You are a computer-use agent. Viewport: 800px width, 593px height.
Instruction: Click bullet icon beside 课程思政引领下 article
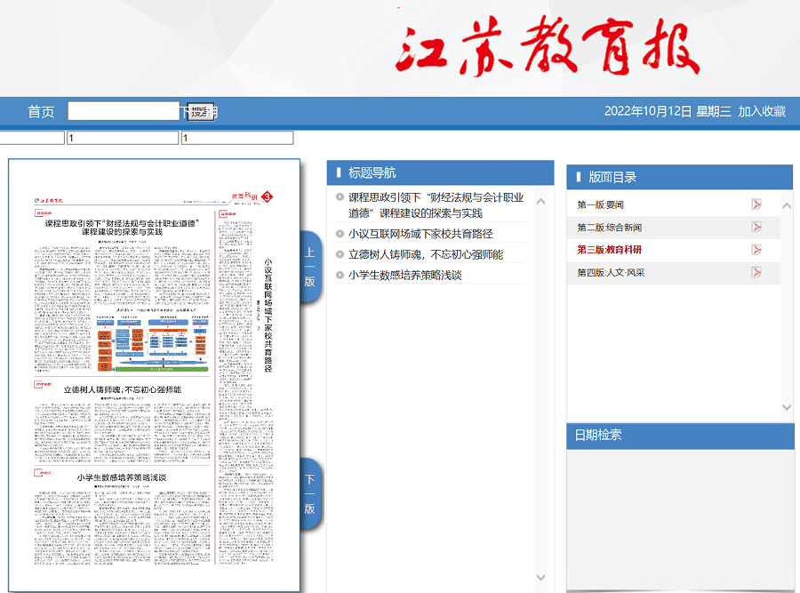click(340, 197)
